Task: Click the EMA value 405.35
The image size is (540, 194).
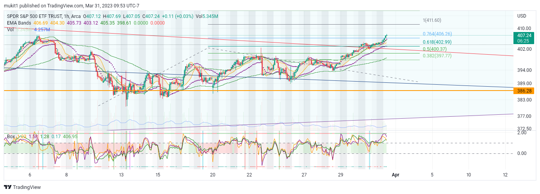Action: click(x=108, y=23)
